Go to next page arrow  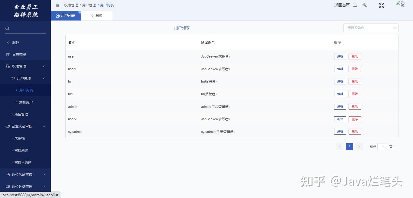[359, 146]
